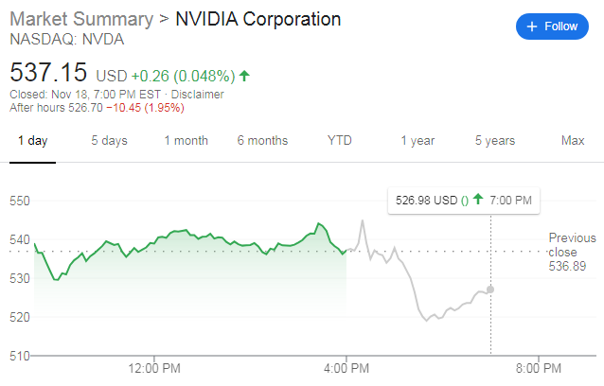Open the Market Summary link
Image resolution: width=604 pixels, height=386 pixels.
click(x=80, y=20)
